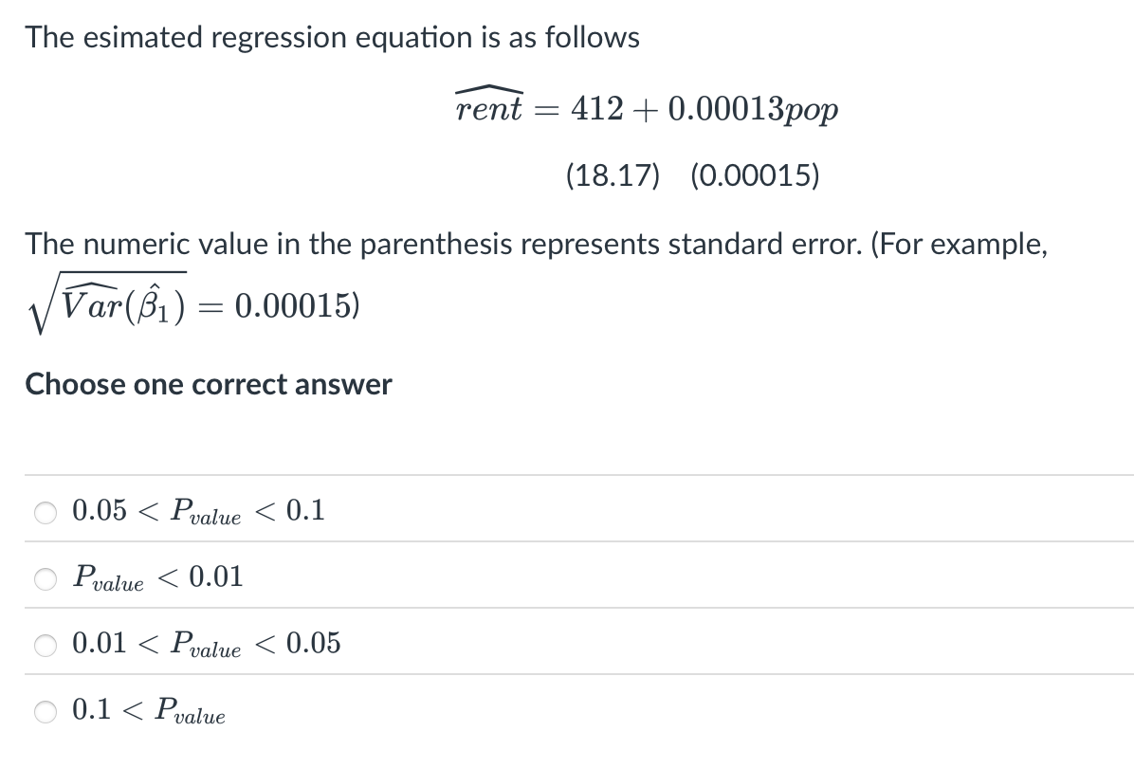Screen dimensions: 1134x768
Task: Click the standard error value (18.17)
Action: 613,174
